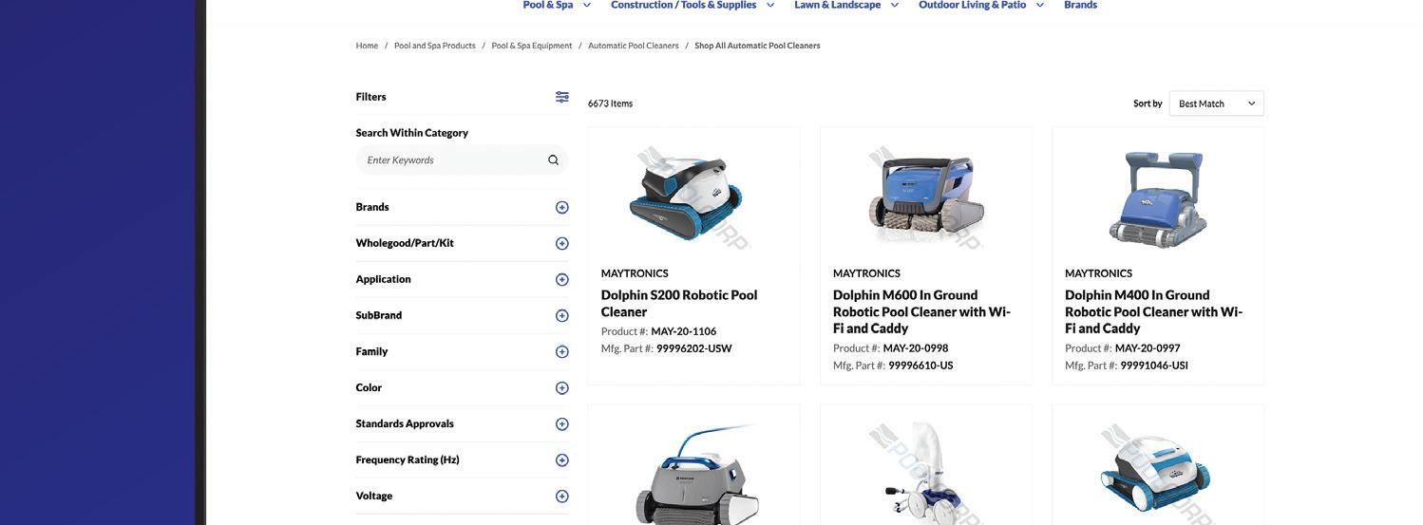Click the MAYTRONICS brand above Dolphin S200
Image resolution: width=1423 pixels, height=525 pixels.
pyautogui.click(x=635, y=273)
